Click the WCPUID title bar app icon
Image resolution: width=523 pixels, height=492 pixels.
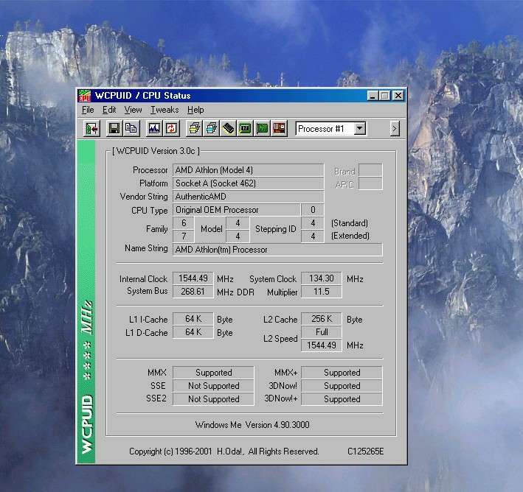click(x=84, y=96)
